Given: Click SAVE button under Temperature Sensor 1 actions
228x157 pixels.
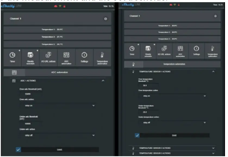Looking at the screenshot, I should pos(174,136).
